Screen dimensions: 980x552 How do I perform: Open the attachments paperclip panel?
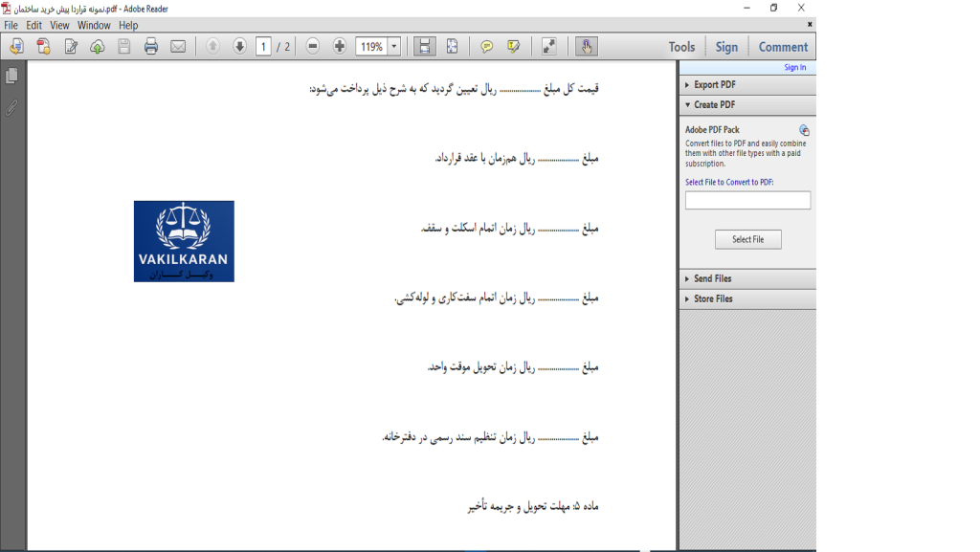point(11,108)
